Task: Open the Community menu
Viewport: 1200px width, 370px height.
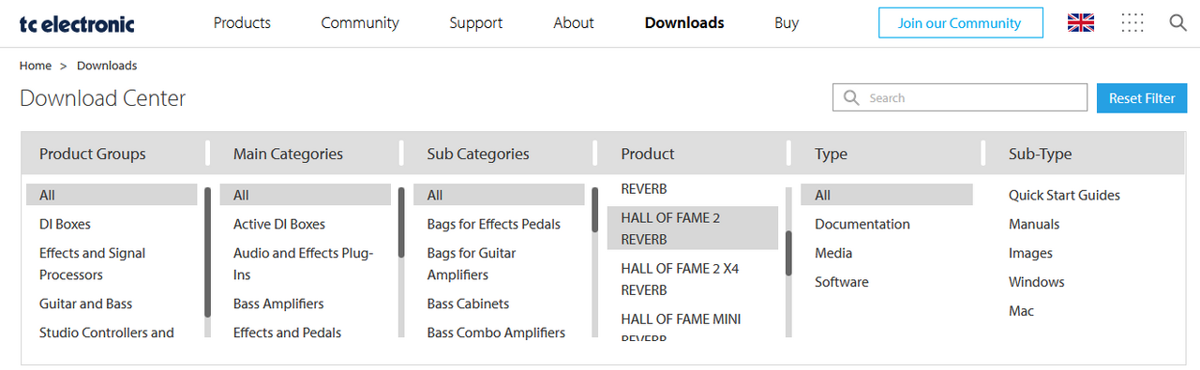Action: [x=360, y=22]
